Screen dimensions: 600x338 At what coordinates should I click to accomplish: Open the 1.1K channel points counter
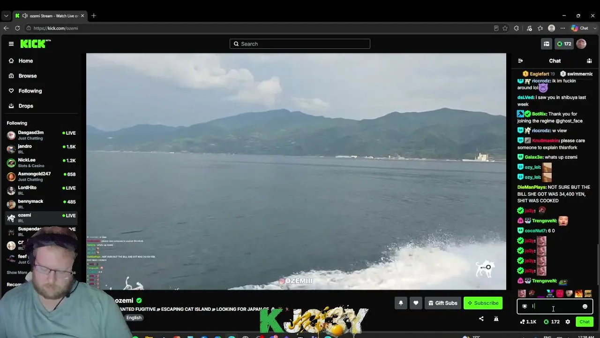[528, 322]
